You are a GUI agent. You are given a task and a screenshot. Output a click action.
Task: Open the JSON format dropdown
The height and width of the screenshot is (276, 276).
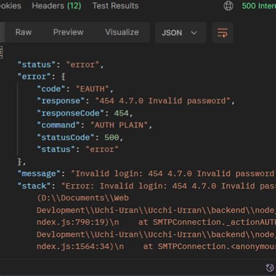click(181, 33)
